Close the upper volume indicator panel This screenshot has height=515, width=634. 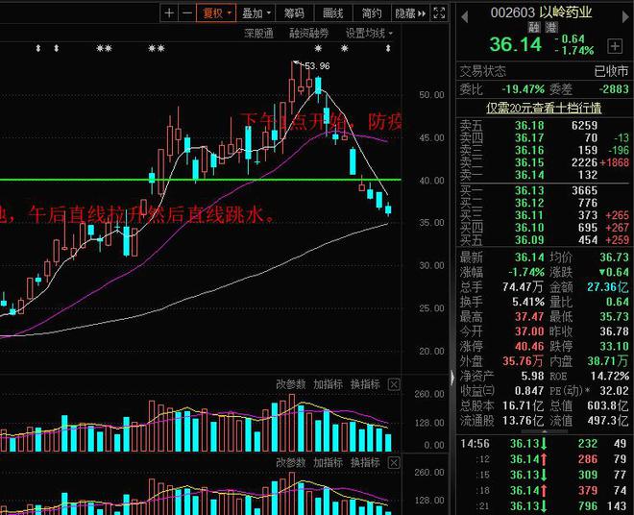coord(394,384)
